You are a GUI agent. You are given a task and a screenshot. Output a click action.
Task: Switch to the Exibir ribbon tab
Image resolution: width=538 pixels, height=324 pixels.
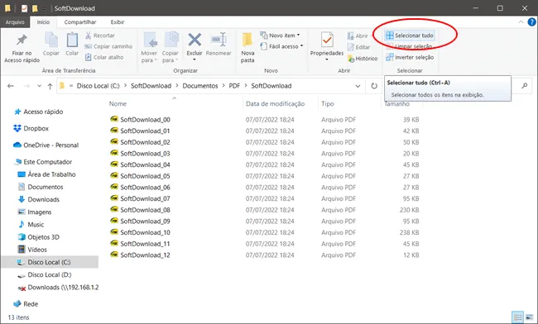(x=118, y=22)
